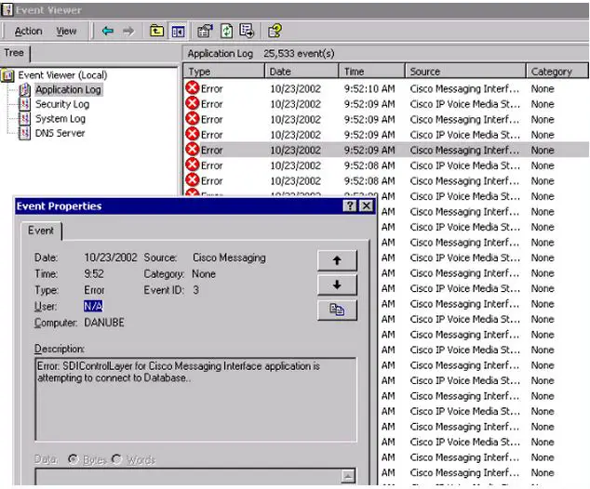Click the Event Viewer (Local) root icon
Screen dimensions: 590x489
pos(7,75)
